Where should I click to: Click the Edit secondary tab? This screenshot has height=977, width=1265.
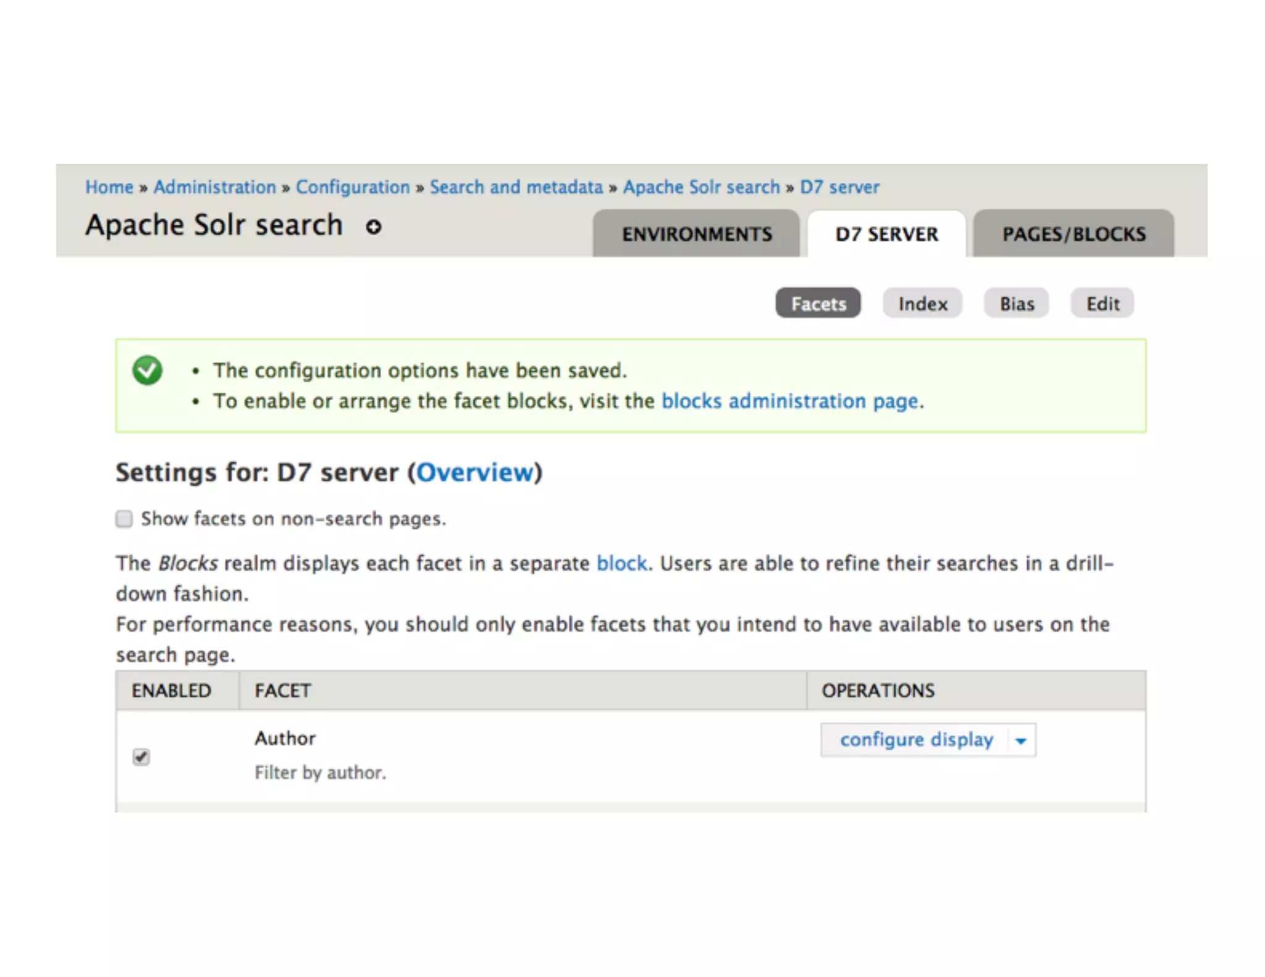click(1103, 303)
